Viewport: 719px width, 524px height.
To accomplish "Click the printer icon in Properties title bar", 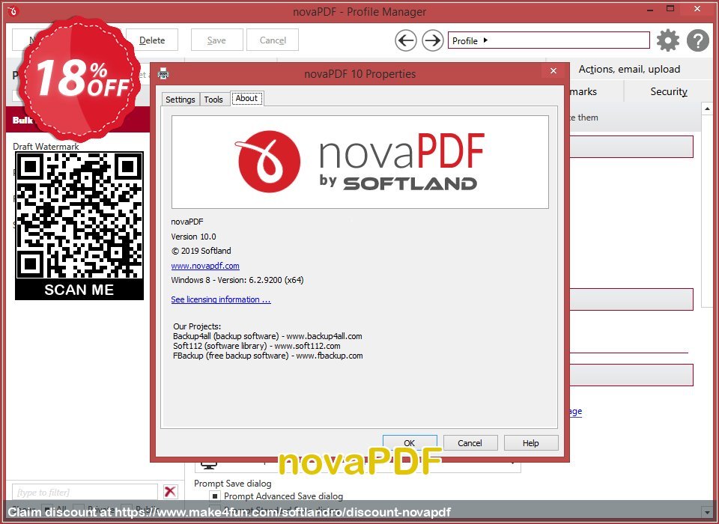I will pos(163,73).
